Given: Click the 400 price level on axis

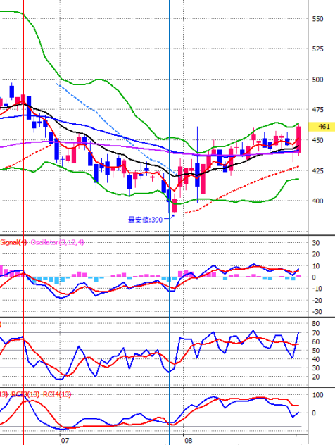Looking at the screenshot, I should tap(317, 201).
